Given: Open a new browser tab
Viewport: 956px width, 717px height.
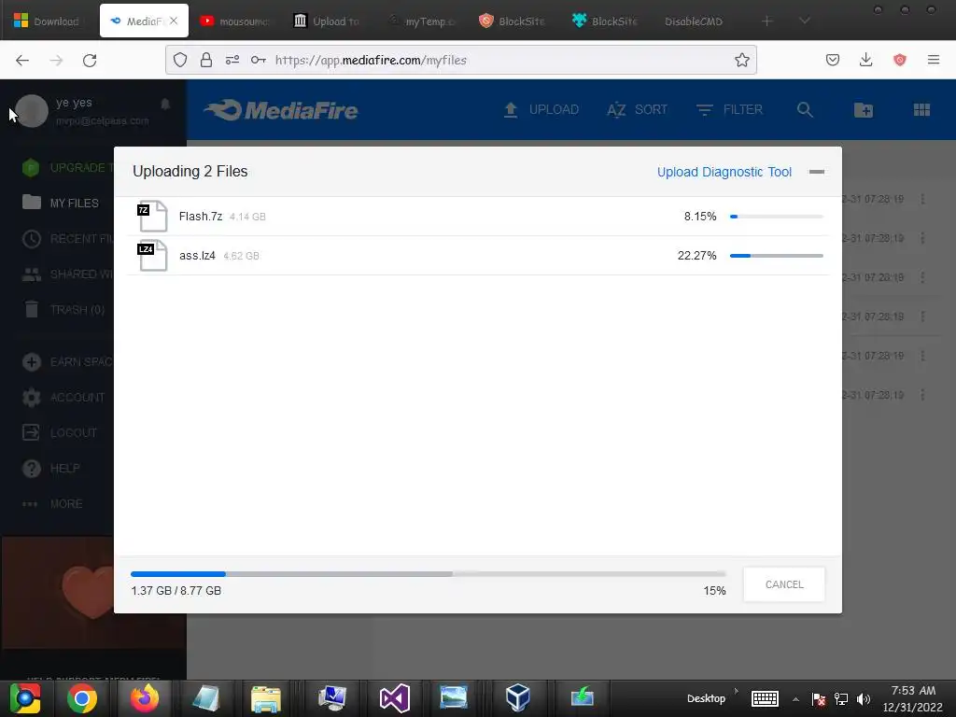Looking at the screenshot, I should point(767,21).
